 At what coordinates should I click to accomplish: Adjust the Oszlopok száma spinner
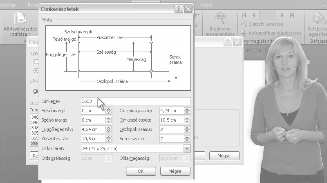[187, 129]
